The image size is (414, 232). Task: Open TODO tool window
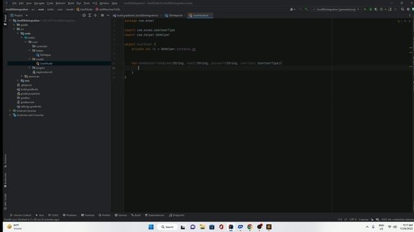click(x=53, y=215)
